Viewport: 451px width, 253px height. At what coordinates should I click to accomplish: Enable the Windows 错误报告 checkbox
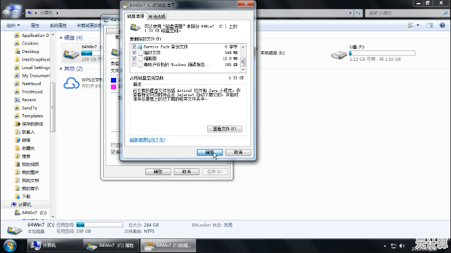[134, 65]
